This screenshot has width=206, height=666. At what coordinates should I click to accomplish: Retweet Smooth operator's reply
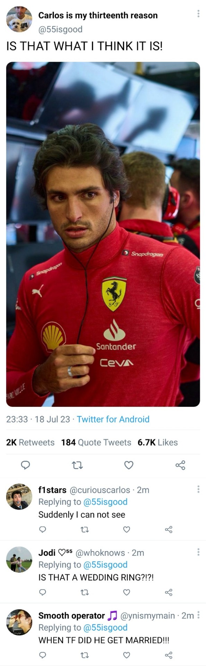click(x=85, y=655)
